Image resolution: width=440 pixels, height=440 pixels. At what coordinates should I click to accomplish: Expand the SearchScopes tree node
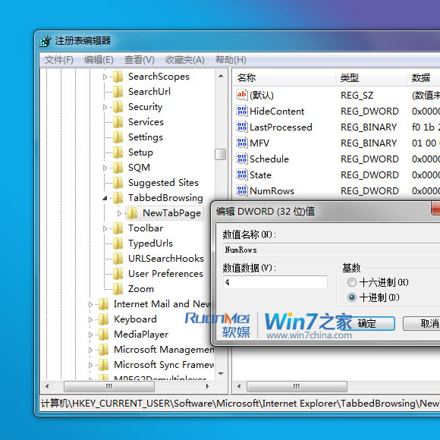(105, 77)
